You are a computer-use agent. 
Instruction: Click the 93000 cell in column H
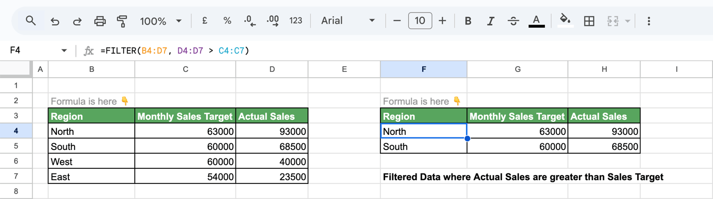(x=604, y=131)
